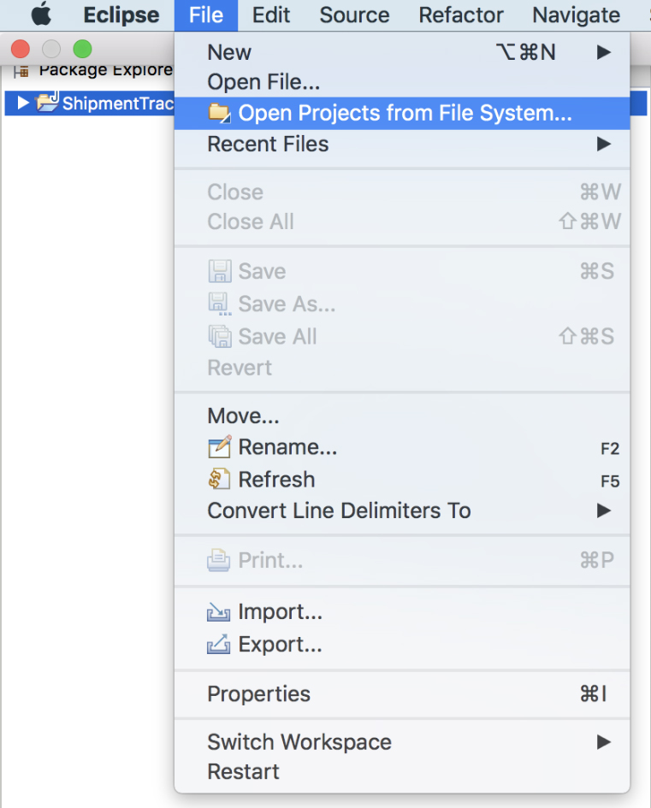Click the Save As icon

(x=221, y=303)
